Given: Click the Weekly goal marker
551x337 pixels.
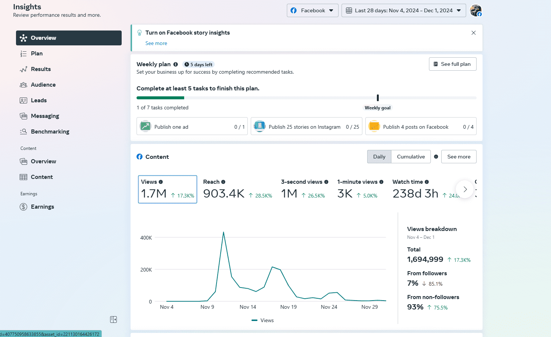Looking at the screenshot, I should pos(378,98).
